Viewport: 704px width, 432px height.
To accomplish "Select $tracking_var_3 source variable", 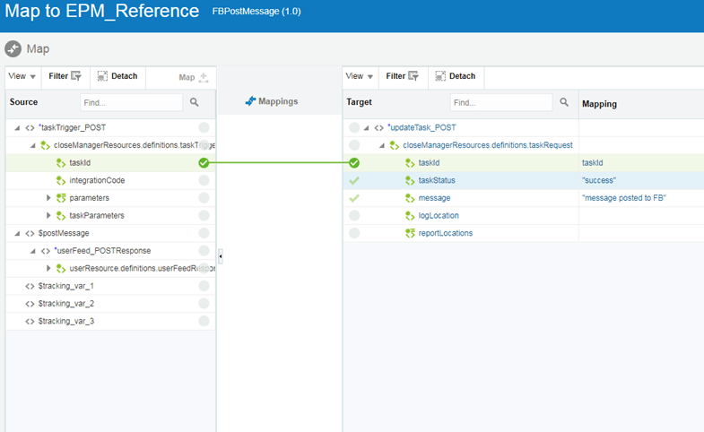I will point(66,321).
